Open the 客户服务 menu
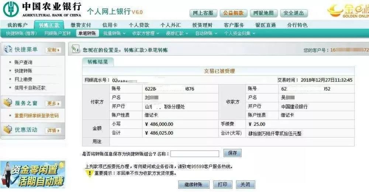Screen dimensions: 369x192 point(234,25)
